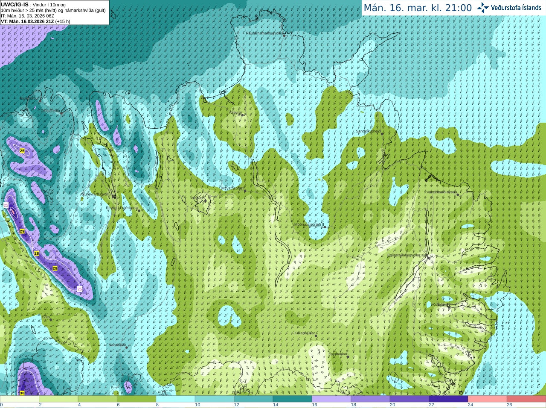Click the yellow 30 gust maximum label

click(x=22, y=393)
